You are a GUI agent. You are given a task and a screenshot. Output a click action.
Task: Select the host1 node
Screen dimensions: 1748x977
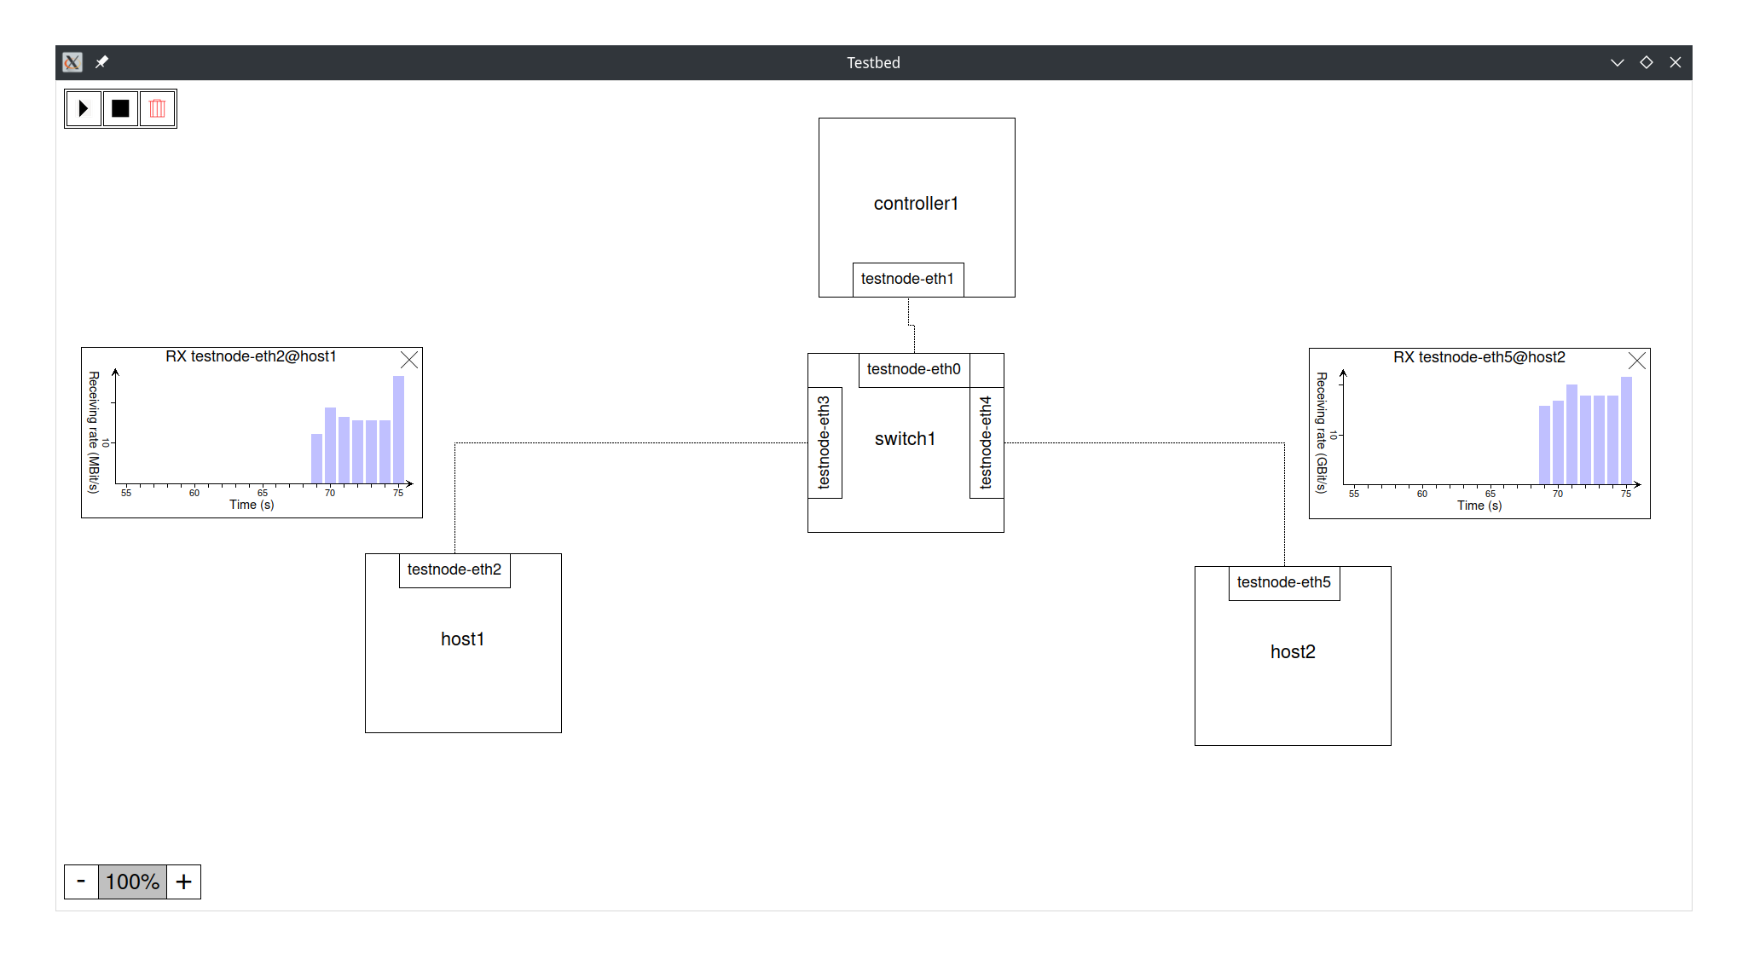coord(462,639)
